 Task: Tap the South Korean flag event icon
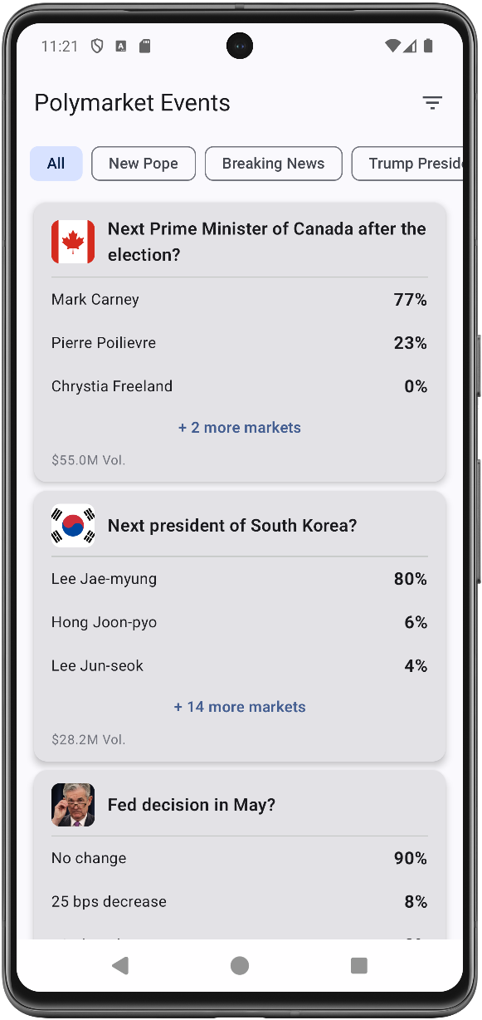tap(72, 525)
